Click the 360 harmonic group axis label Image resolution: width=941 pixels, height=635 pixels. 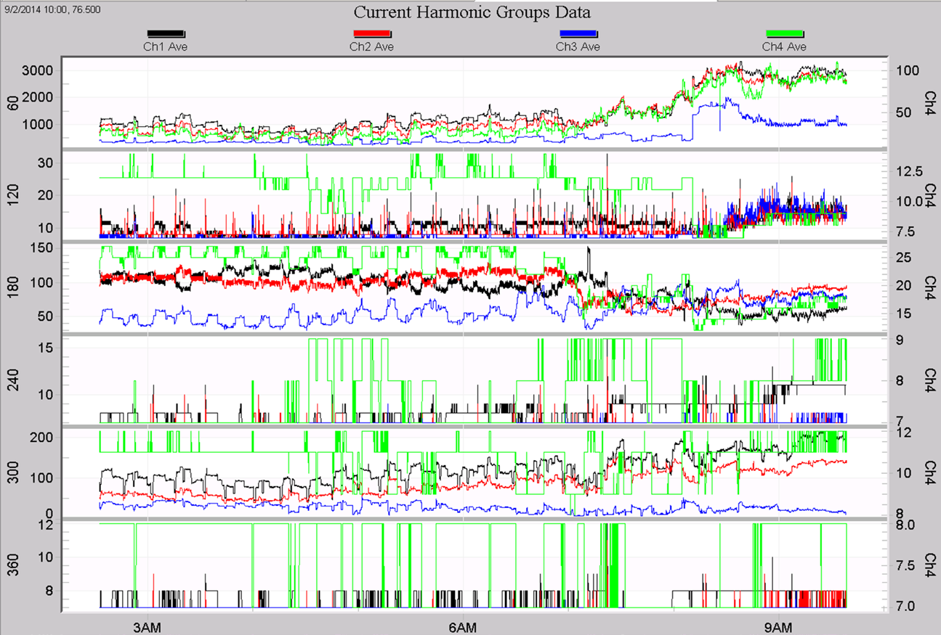(x=12, y=564)
